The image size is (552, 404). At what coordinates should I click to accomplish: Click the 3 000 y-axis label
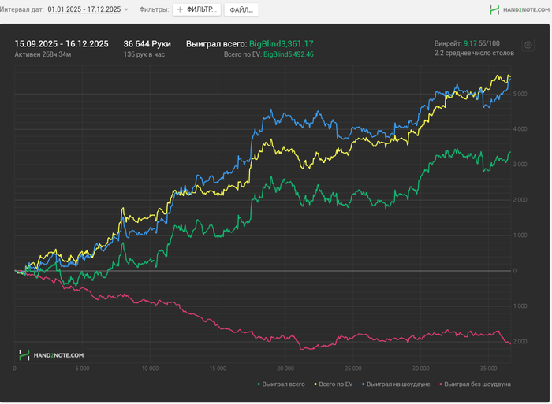520,165
